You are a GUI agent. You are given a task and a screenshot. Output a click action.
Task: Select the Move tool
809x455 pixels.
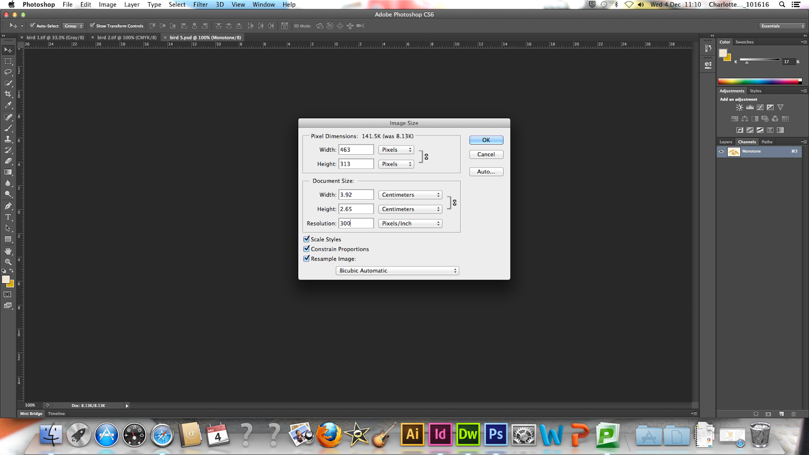click(x=8, y=50)
